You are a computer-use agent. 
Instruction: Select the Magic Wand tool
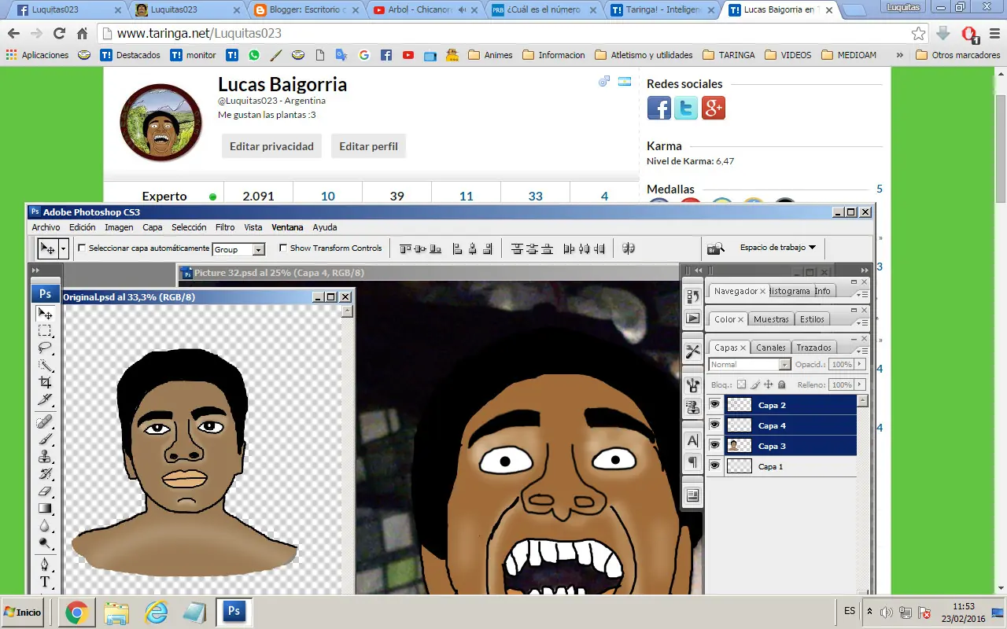[x=45, y=366]
